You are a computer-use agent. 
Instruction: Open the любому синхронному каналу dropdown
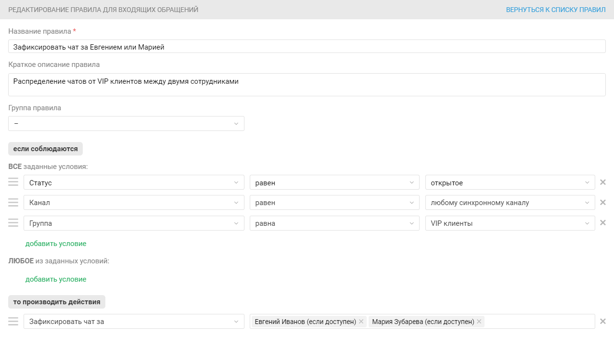[510, 203]
